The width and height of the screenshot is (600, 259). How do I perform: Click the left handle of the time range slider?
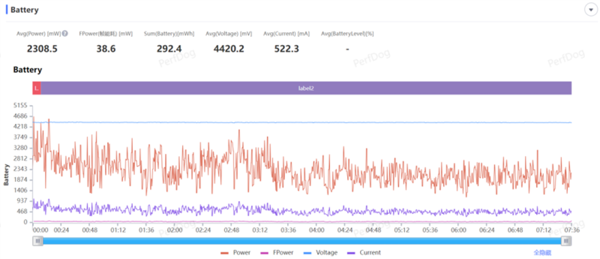click(38, 241)
